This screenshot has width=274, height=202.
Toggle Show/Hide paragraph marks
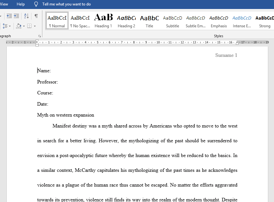point(36,16)
